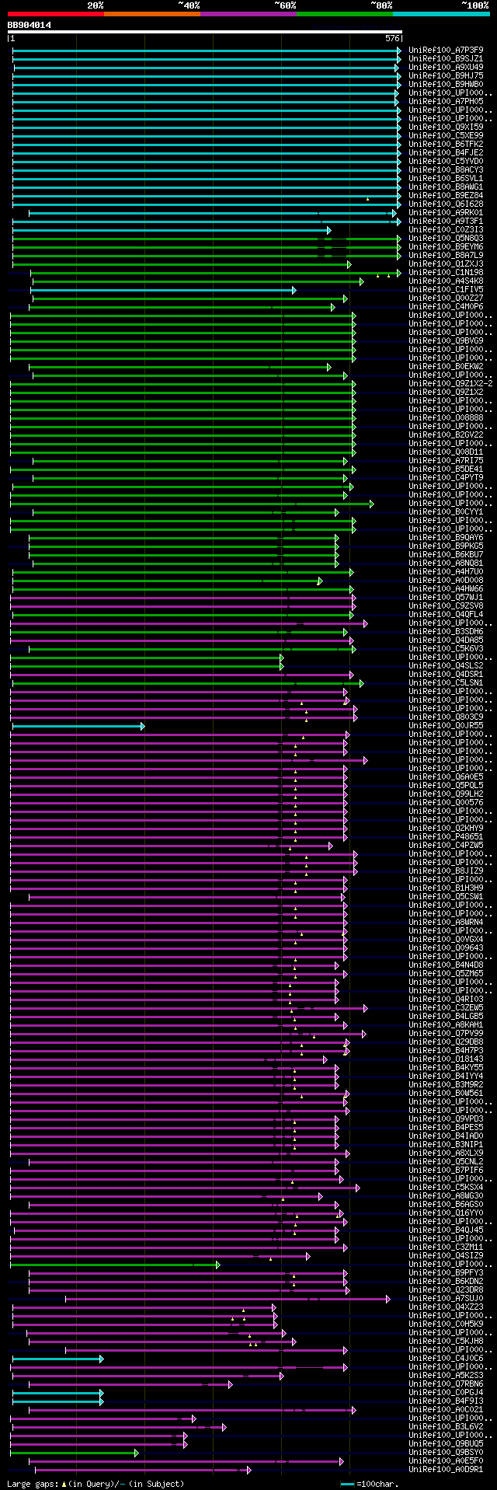This screenshot has width=497, height=1490.
Task: Open hit UniRef100_B9SJZ1
Action: pos(446,58)
